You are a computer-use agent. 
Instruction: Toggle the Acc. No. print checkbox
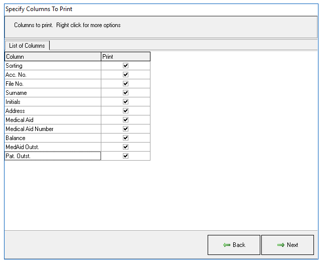[125, 75]
